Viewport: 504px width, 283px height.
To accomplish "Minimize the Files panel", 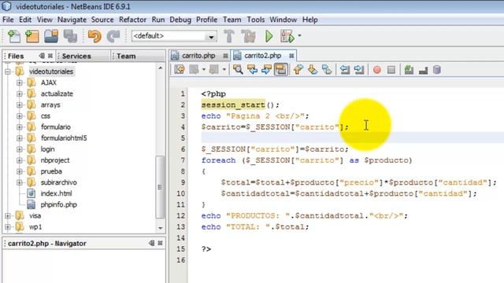I will click(x=42, y=56).
